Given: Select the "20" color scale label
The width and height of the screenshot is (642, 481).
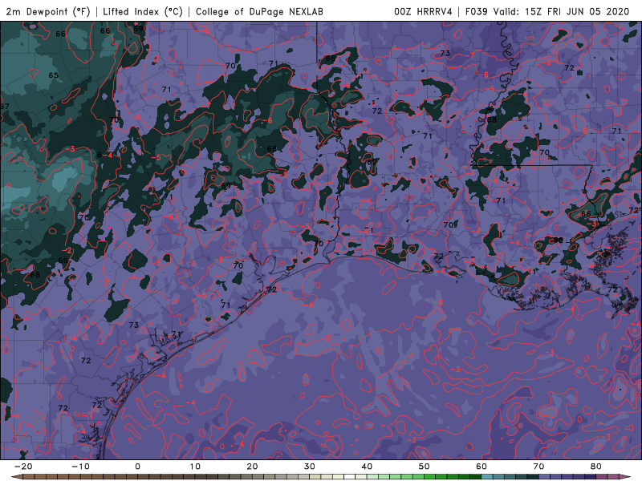Looking at the screenshot, I should (252, 467).
